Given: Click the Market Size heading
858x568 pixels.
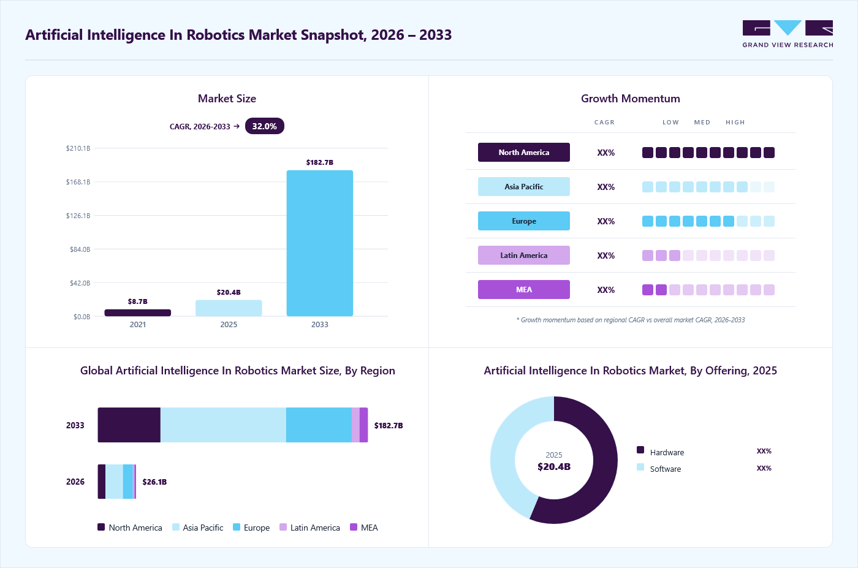Looking at the screenshot, I should coord(227,99).
